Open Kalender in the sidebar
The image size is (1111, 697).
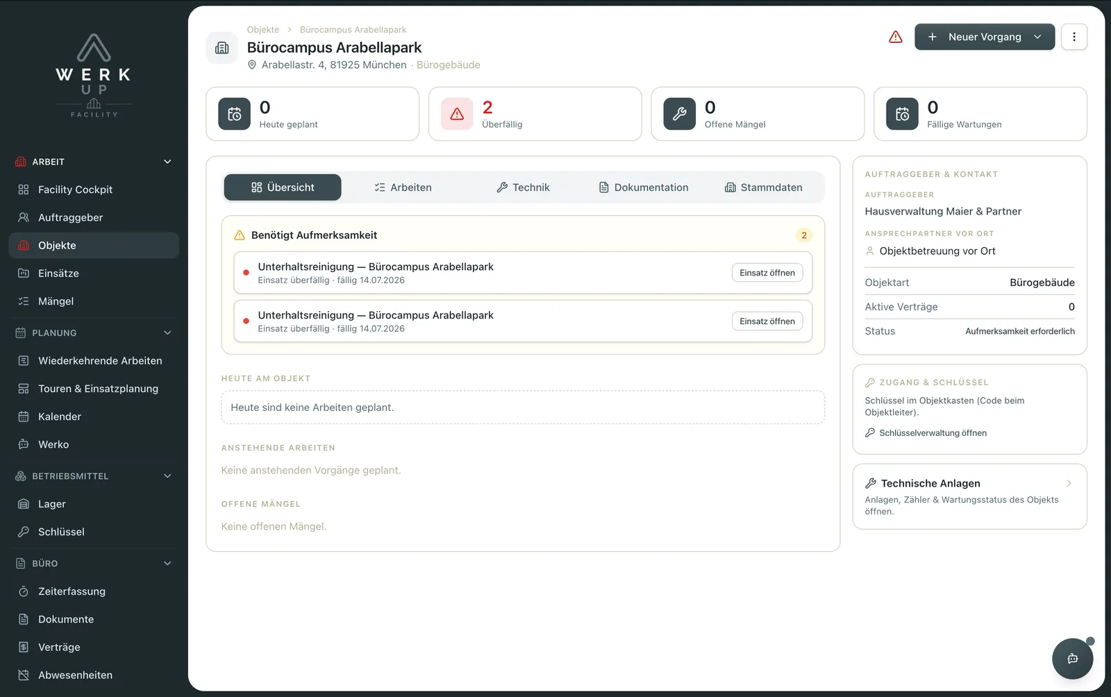pyautogui.click(x=94, y=417)
